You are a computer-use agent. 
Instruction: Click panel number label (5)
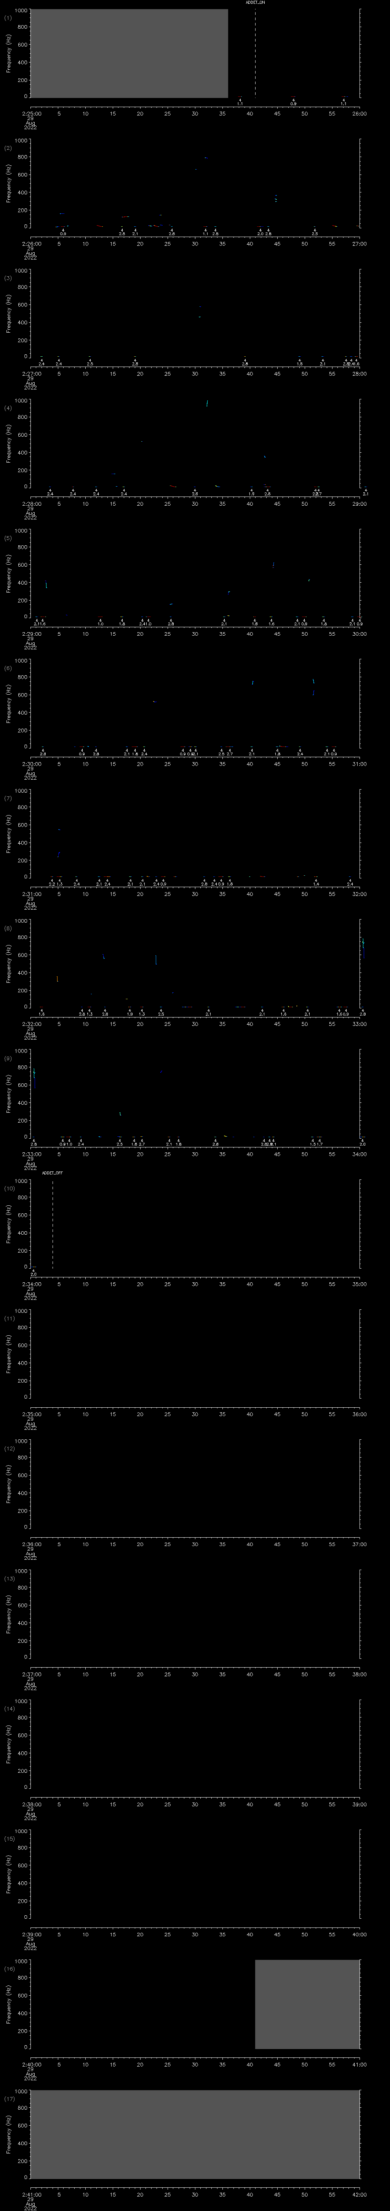(x=8, y=537)
